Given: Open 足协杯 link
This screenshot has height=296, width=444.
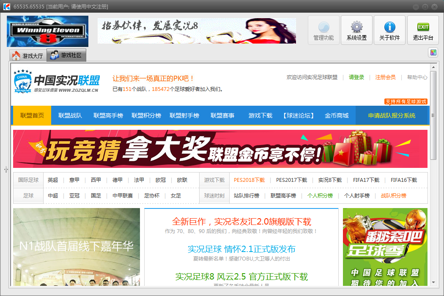Looking at the screenshot, I should (x=152, y=196).
